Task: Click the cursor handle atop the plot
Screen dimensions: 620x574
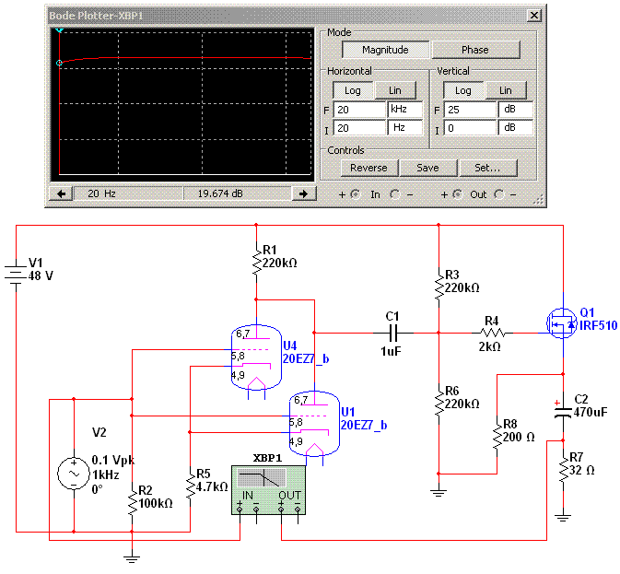Action: coord(59,29)
